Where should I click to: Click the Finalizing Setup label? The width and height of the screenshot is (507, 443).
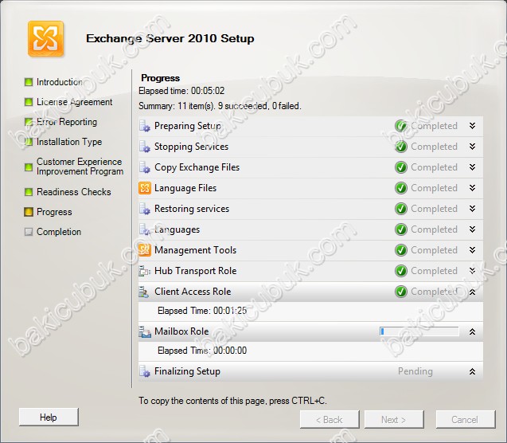(187, 371)
